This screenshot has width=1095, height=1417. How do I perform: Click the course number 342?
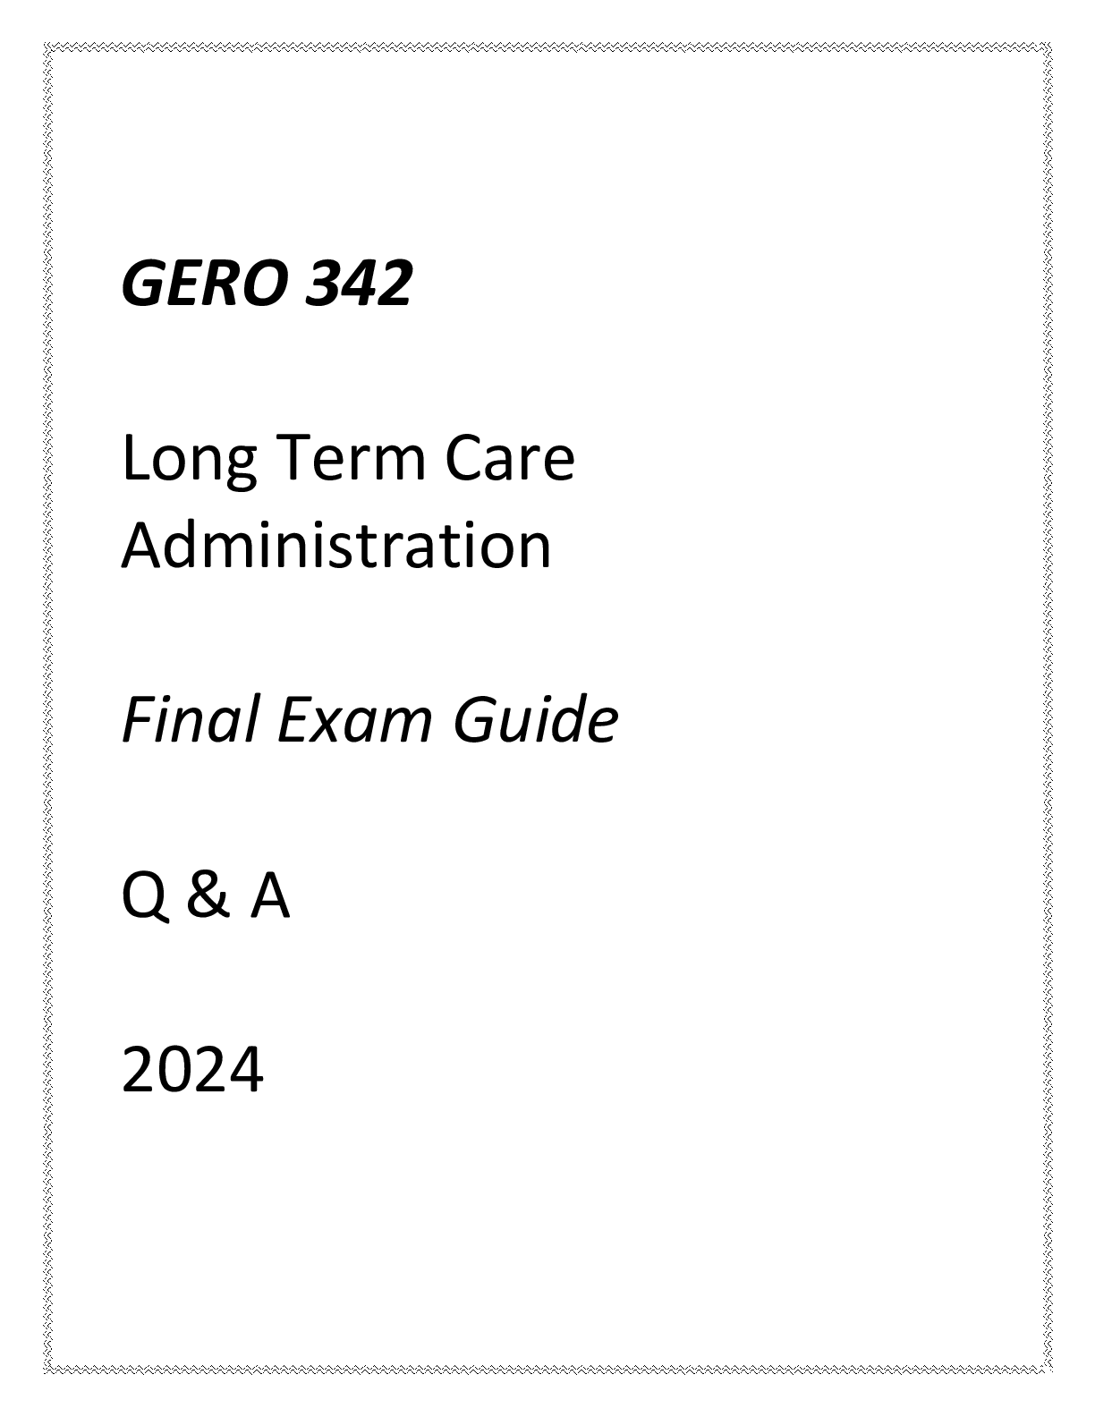[358, 284]
